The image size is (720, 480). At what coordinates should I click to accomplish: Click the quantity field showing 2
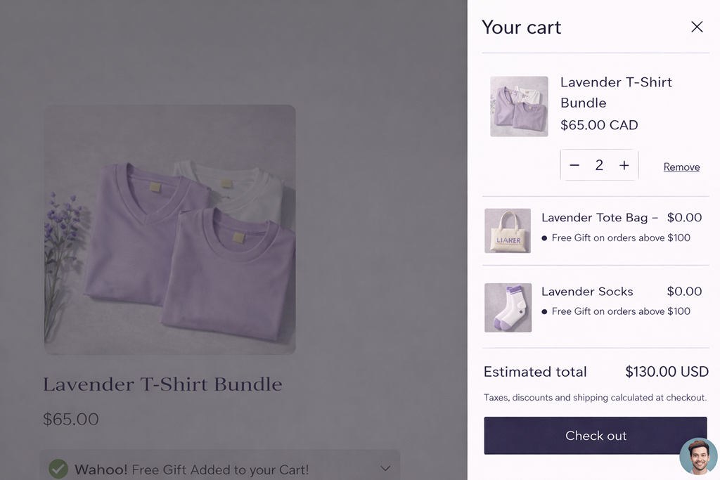point(599,165)
